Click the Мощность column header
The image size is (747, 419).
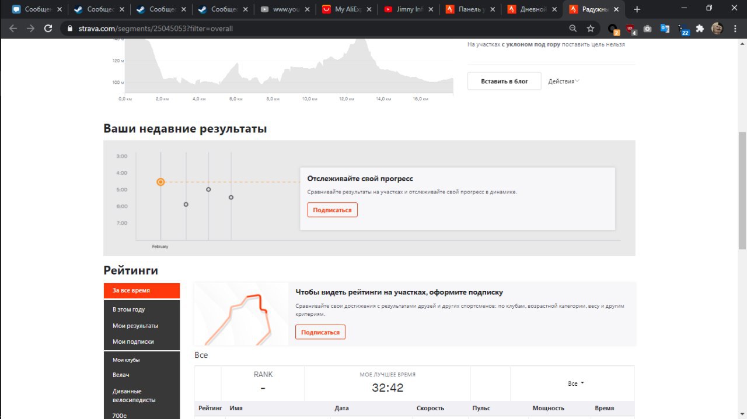click(x=548, y=409)
